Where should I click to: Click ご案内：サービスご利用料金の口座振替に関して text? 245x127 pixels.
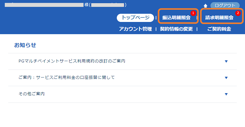[x=66, y=77]
